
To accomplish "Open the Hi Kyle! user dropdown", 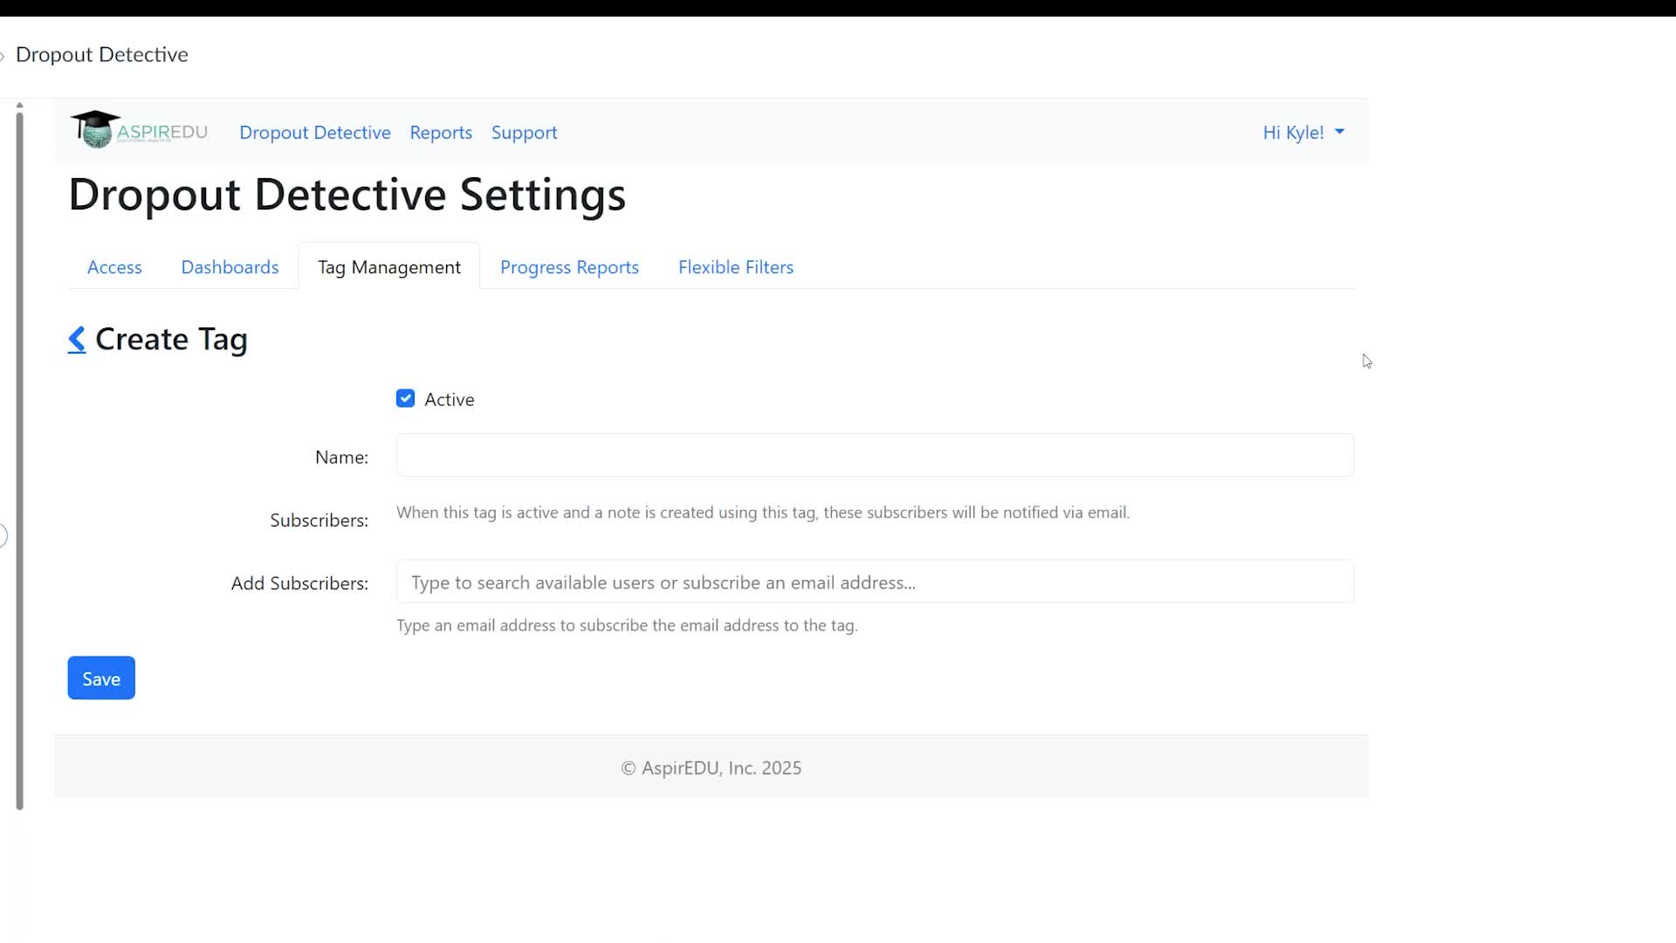I will pos(1303,133).
